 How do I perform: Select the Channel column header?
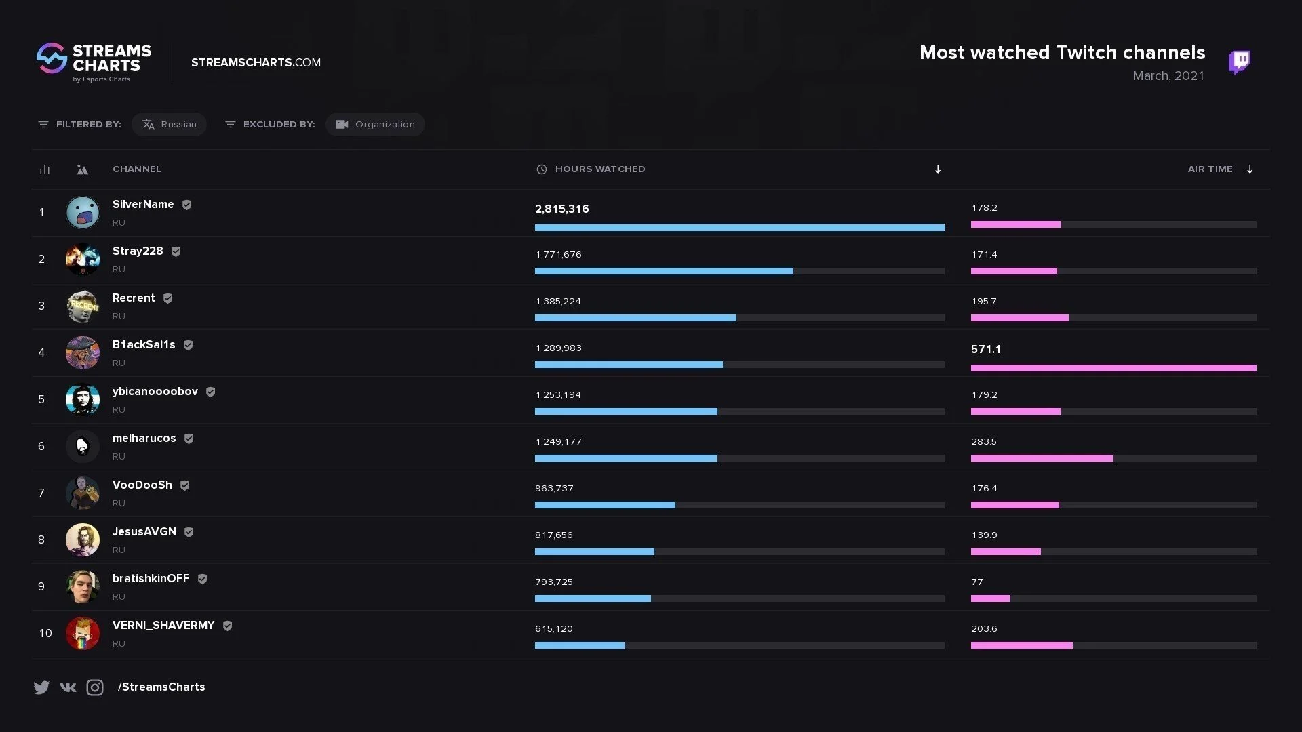[x=137, y=169]
